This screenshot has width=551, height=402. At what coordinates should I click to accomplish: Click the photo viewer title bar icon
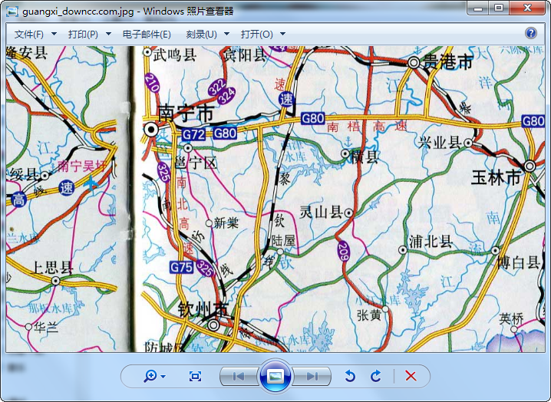[x=12, y=12]
